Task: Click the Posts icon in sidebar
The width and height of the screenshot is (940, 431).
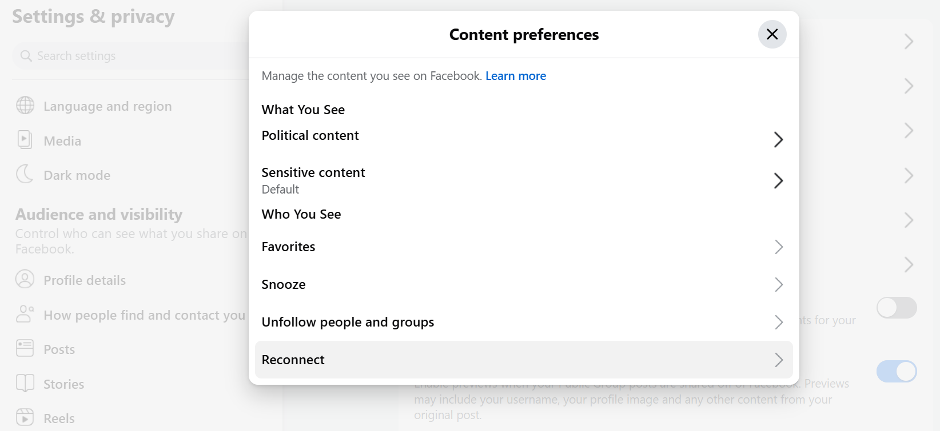Action: [25, 348]
